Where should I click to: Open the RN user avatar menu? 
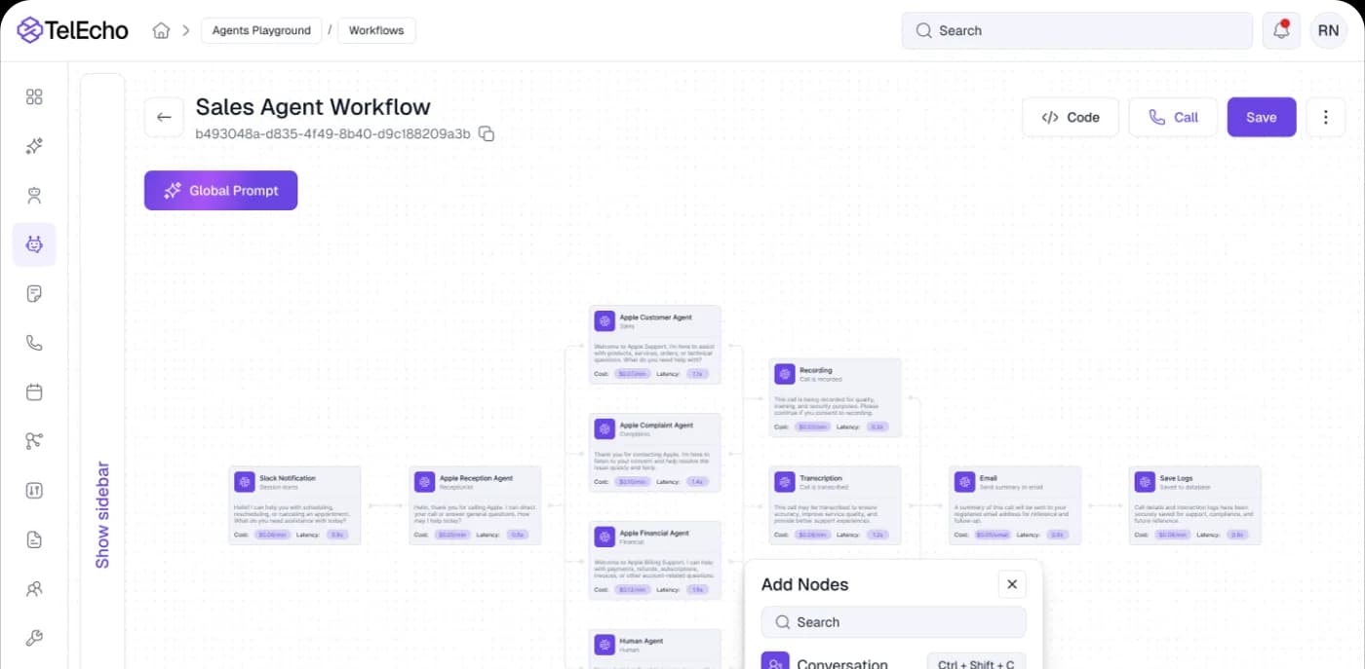pyautogui.click(x=1328, y=30)
